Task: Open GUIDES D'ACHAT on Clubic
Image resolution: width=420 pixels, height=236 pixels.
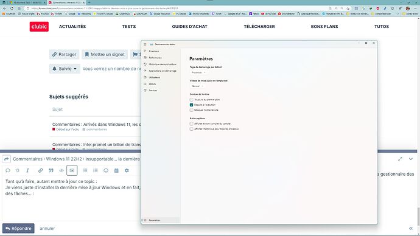Action: pos(190,27)
